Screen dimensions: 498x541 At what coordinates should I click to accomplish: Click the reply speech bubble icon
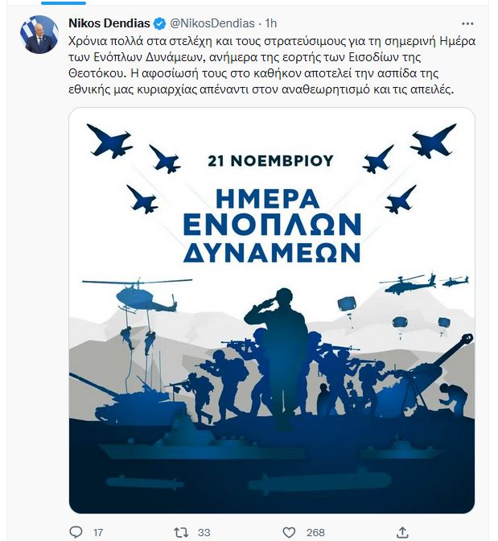click(76, 531)
